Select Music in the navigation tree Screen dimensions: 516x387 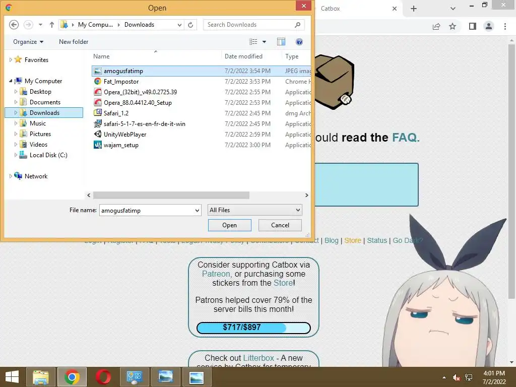click(x=37, y=123)
